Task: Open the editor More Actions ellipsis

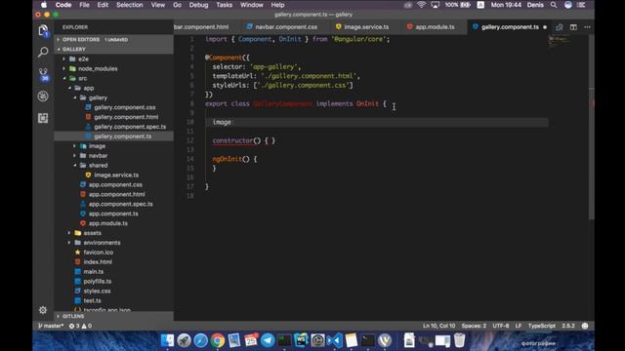Action: click(587, 27)
